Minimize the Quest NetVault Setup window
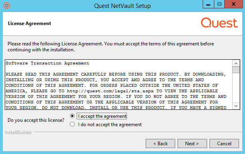245x154 pixels. click(208, 4)
